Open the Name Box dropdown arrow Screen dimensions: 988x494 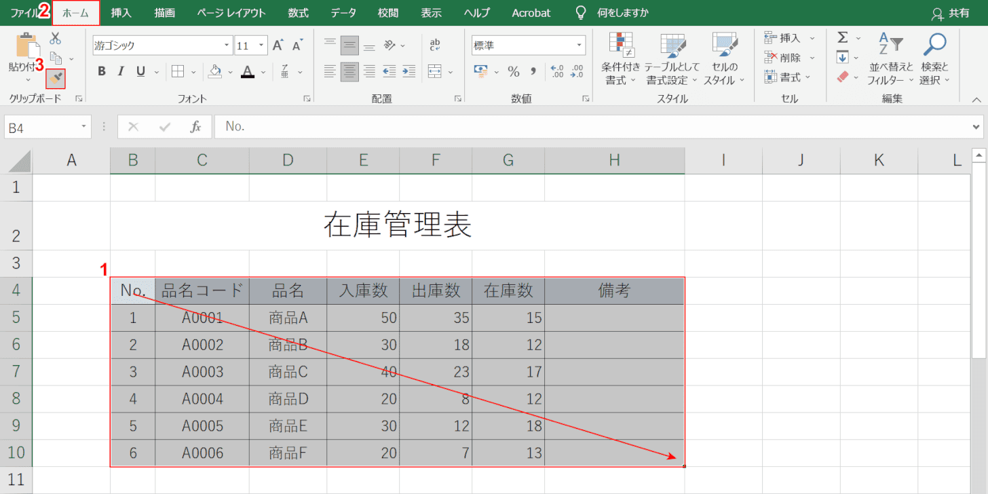click(83, 126)
